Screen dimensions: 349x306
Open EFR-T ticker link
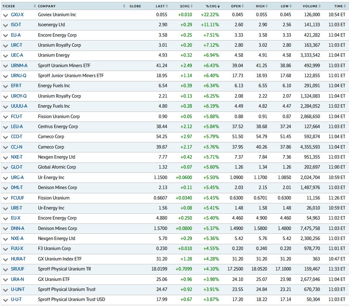16,86
